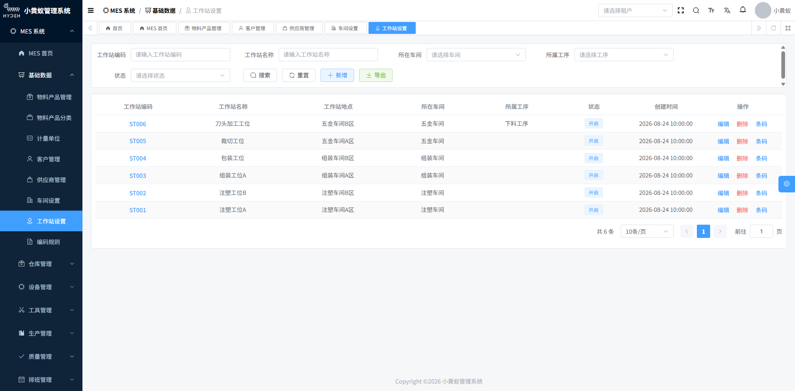Expand the 设备管理 sidebar group
The height and width of the screenshot is (391, 795).
[x=41, y=287]
